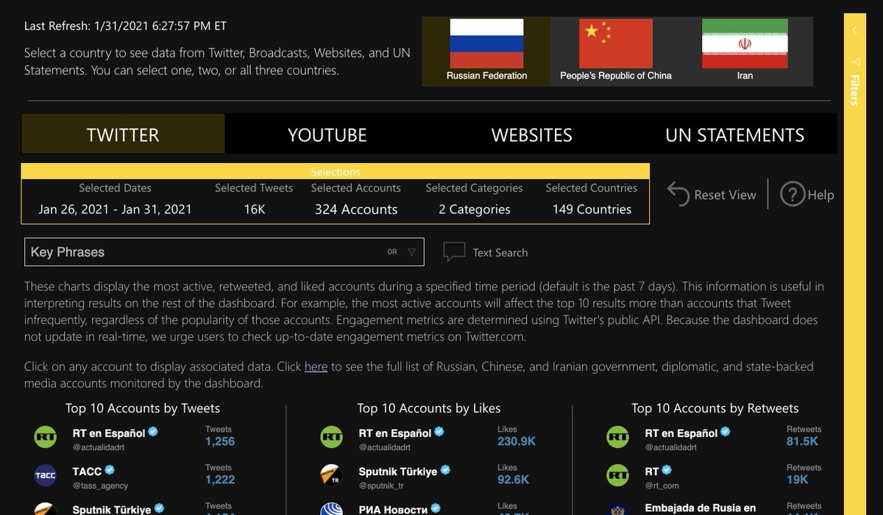Select the RT account name in Retweets list
The height and width of the screenshot is (515, 883).
click(x=652, y=471)
